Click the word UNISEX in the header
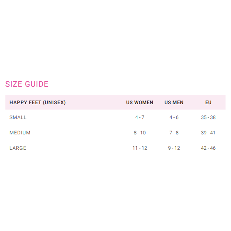 point(54,102)
